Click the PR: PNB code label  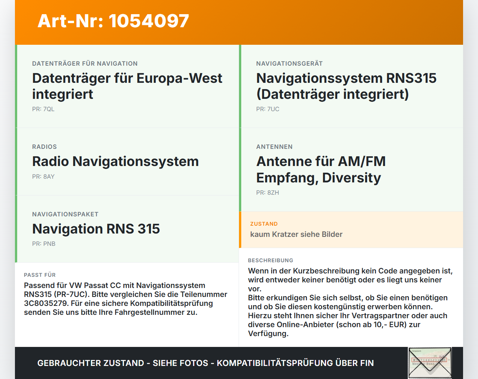[44, 244]
